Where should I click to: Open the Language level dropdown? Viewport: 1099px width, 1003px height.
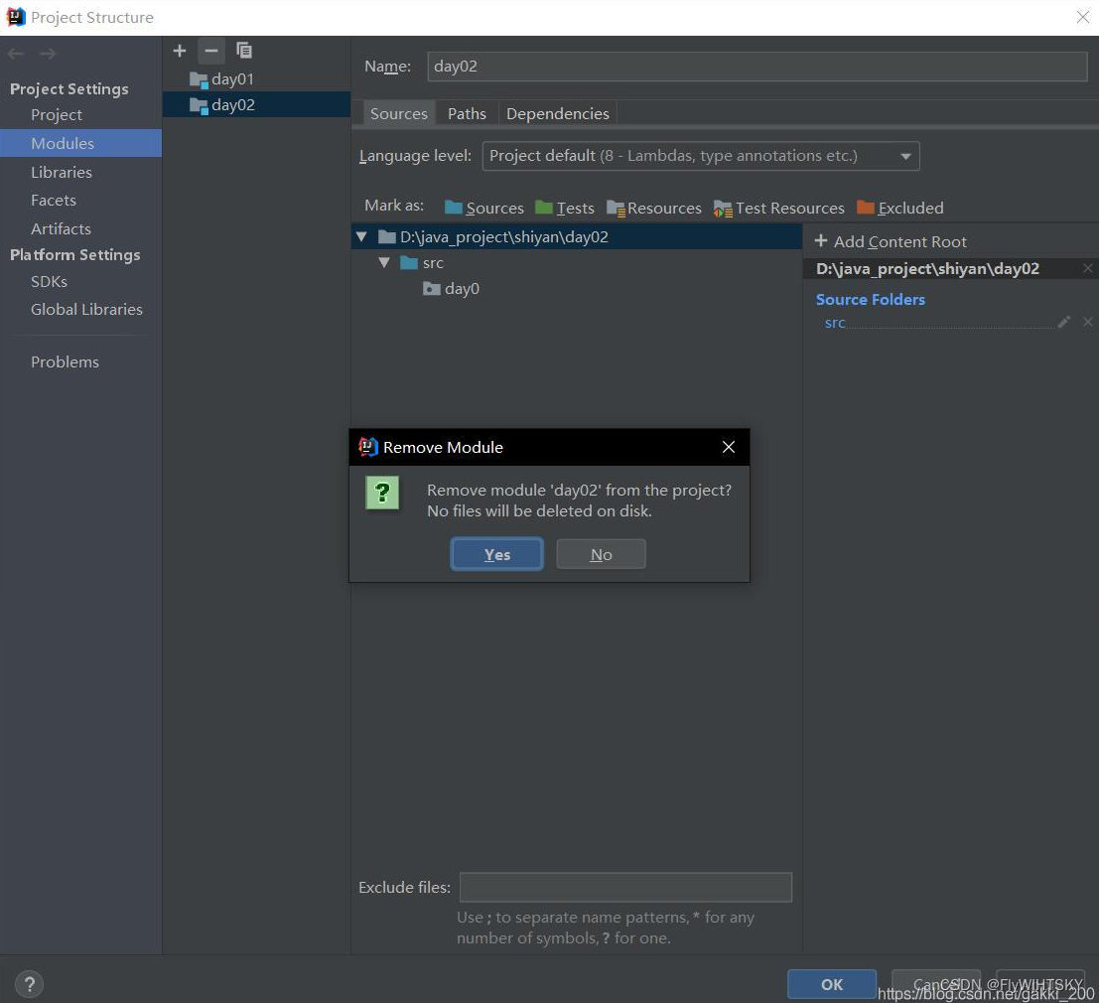coord(904,156)
